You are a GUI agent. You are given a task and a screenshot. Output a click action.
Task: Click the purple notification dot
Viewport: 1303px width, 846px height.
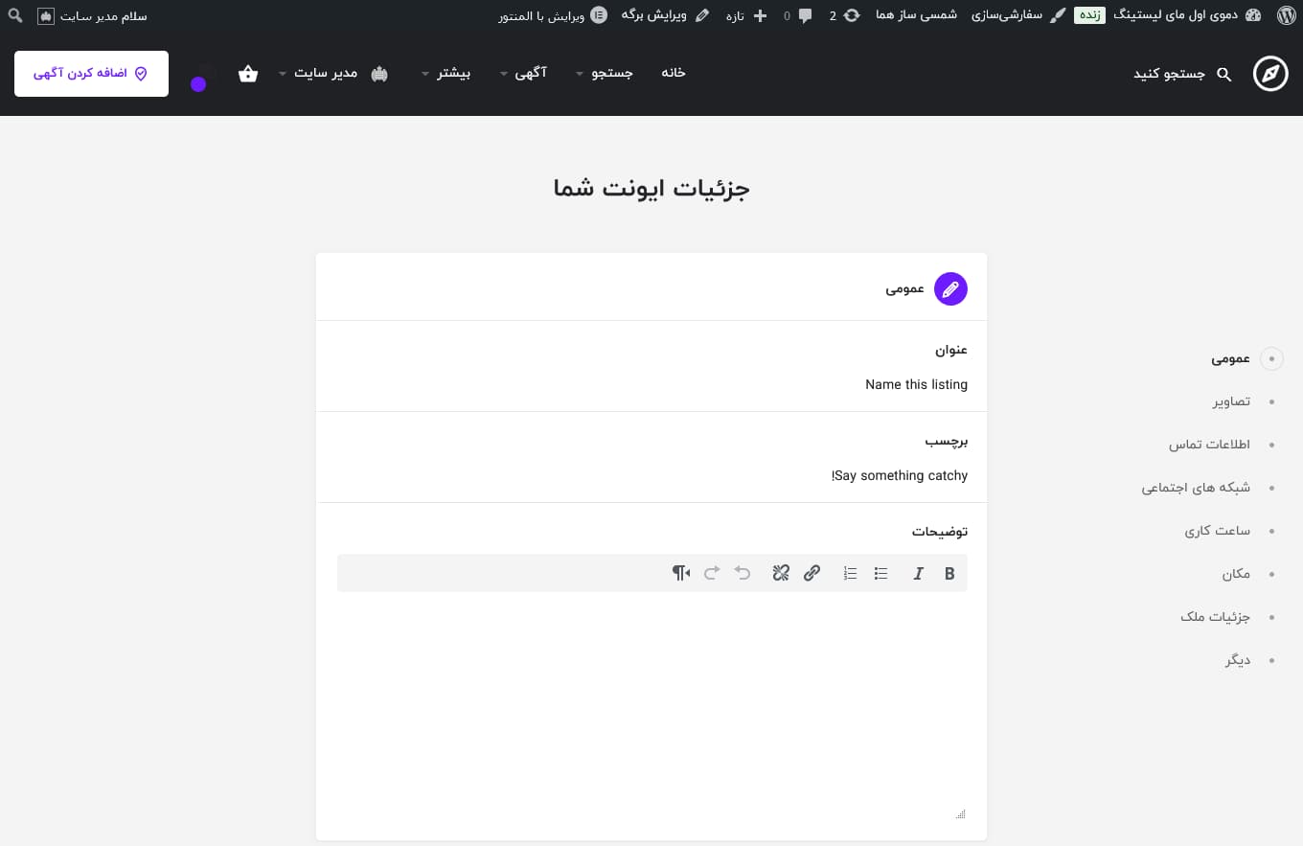[x=198, y=84]
